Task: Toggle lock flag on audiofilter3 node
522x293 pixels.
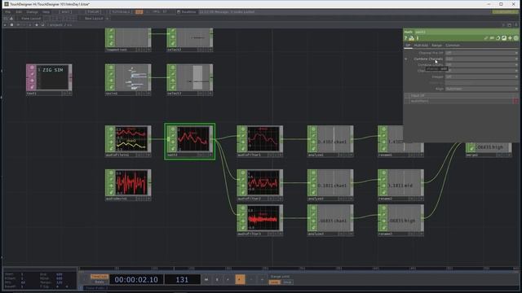Action: 242,221
